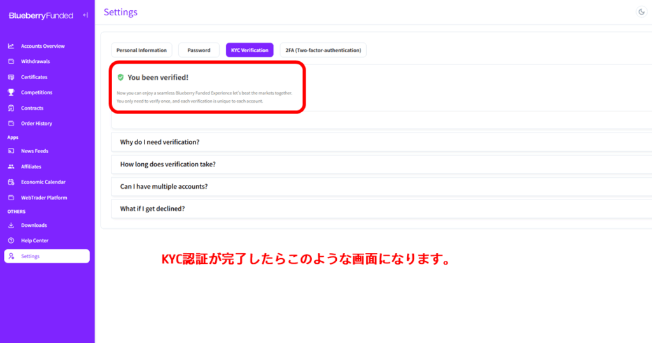Go to WebTrader Platform in sidebar

point(44,198)
